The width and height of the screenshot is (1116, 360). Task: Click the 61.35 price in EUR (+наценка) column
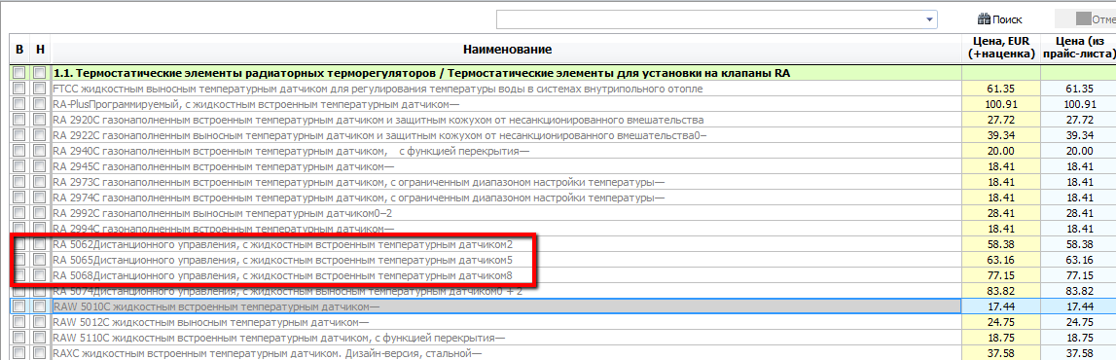[x=1000, y=89]
